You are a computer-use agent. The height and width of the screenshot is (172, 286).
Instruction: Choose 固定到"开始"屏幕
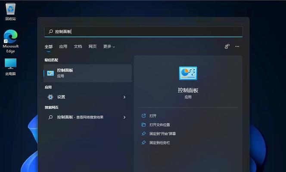(x=162, y=134)
